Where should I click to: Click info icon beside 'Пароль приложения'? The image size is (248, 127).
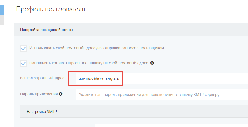coord(61,94)
